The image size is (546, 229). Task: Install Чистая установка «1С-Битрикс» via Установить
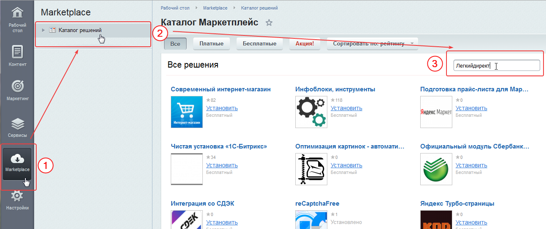tap(222, 165)
